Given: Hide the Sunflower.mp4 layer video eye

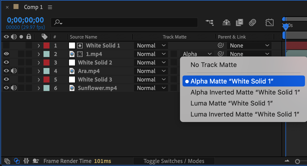Looking at the screenshot, I should click(x=6, y=88).
